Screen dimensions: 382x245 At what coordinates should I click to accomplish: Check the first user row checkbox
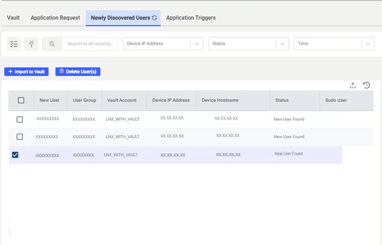click(20, 120)
